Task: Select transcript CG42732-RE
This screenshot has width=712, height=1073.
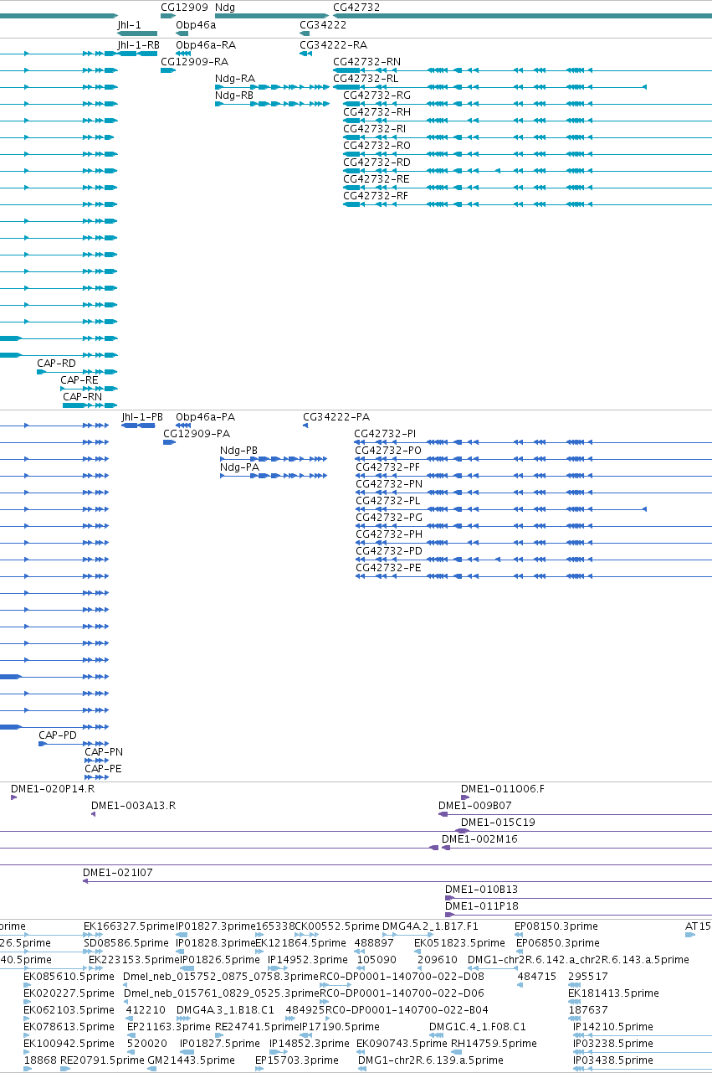Action: click(376, 179)
